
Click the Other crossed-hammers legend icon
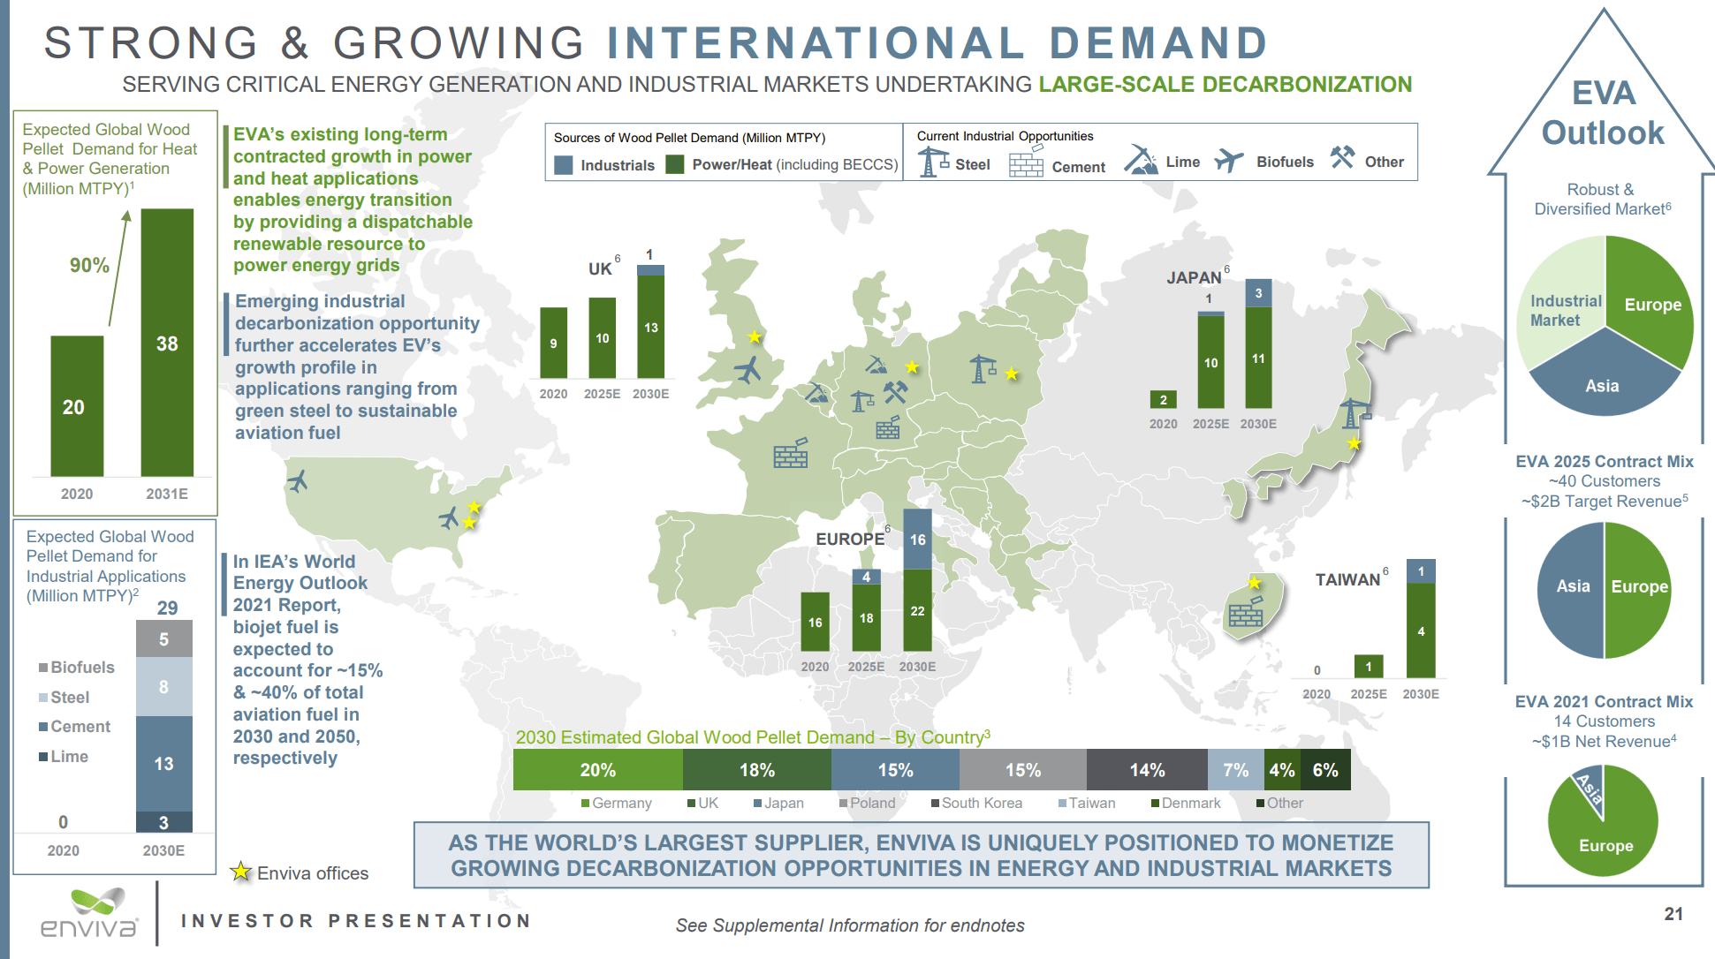point(1342,158)
